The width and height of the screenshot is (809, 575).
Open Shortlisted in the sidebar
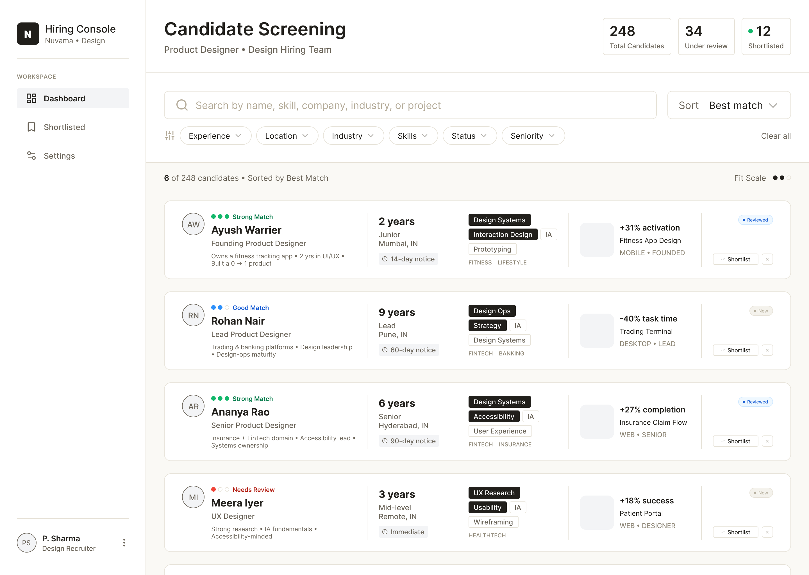(73, 127)
